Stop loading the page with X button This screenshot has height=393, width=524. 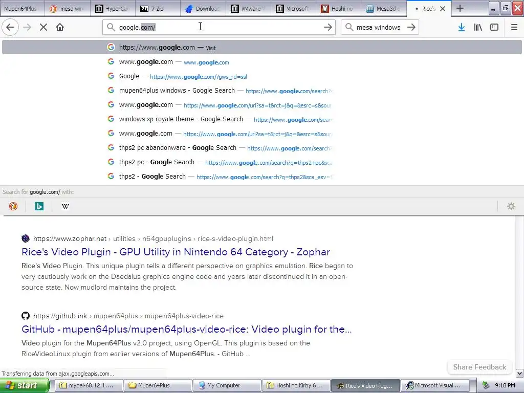(x=43, y=28)
